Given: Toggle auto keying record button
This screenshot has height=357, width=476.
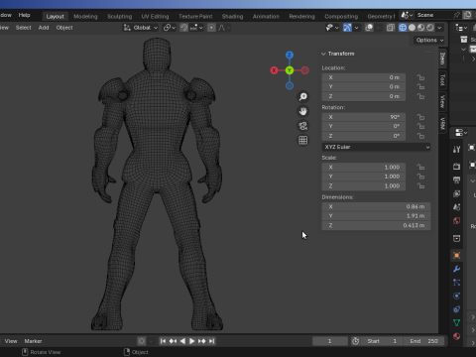Looking at the screenshot, I should click(142, 341).
